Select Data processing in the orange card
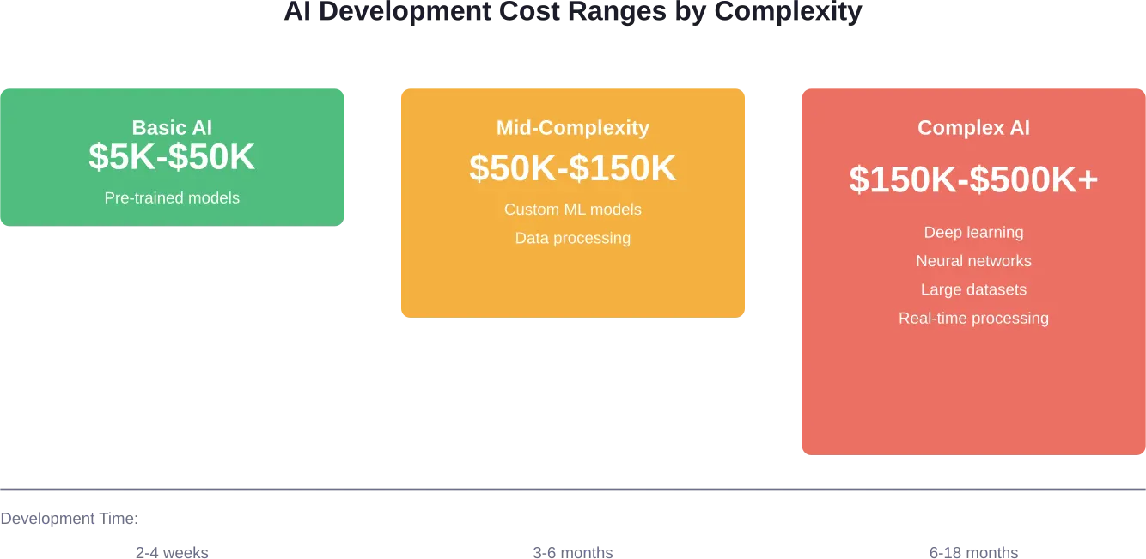Screen dimensions: 1146x559 pyautogui.click(x=572, y=238)
